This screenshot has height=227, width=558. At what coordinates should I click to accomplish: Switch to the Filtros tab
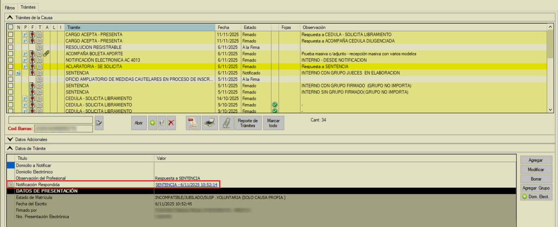10,7
